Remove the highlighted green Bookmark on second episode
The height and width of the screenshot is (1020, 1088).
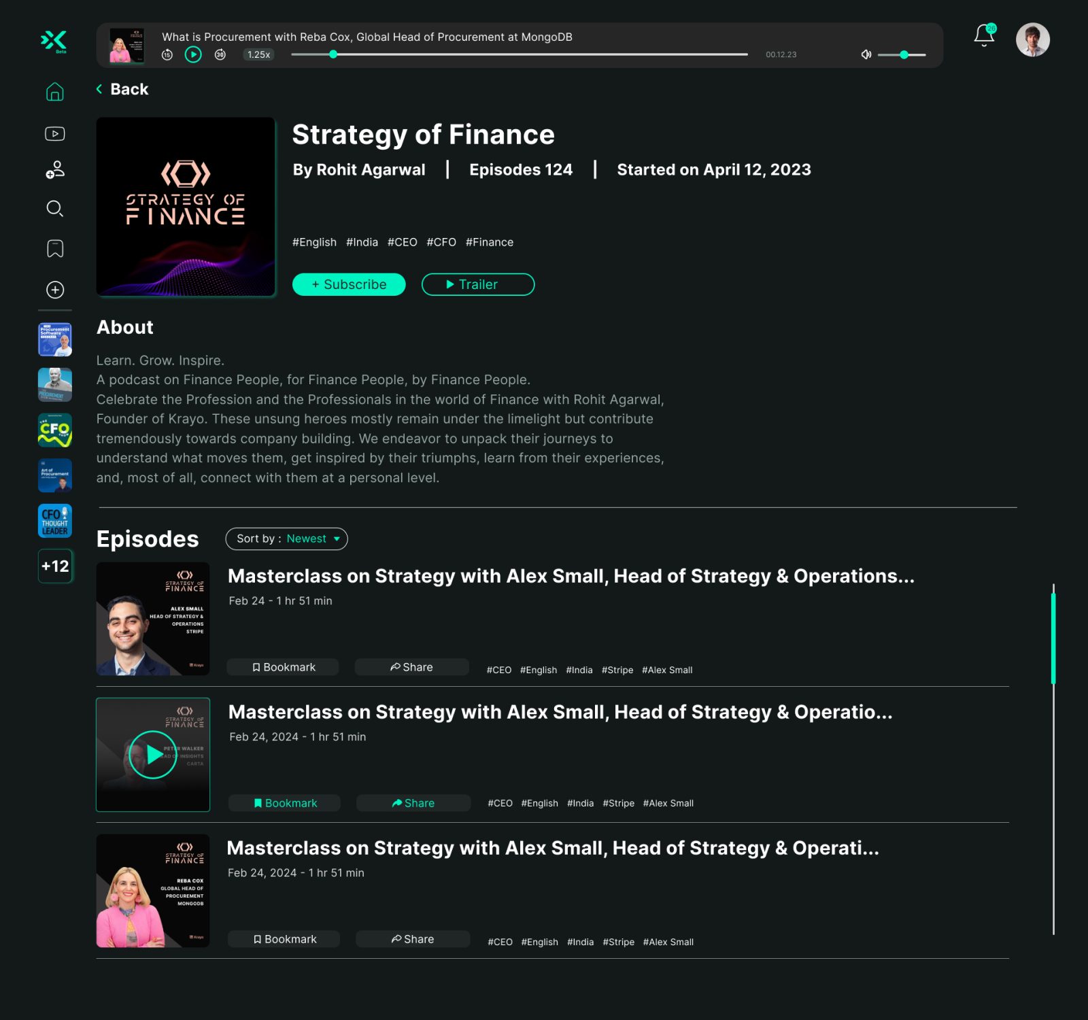[x=284, y=803]
